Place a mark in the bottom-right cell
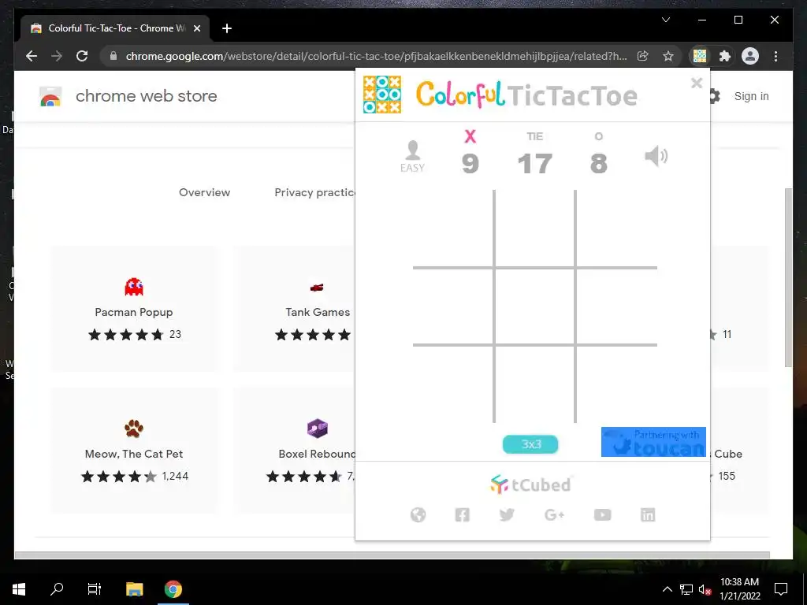The width and height of the screenshot is (807, 605). click(616, 384)
